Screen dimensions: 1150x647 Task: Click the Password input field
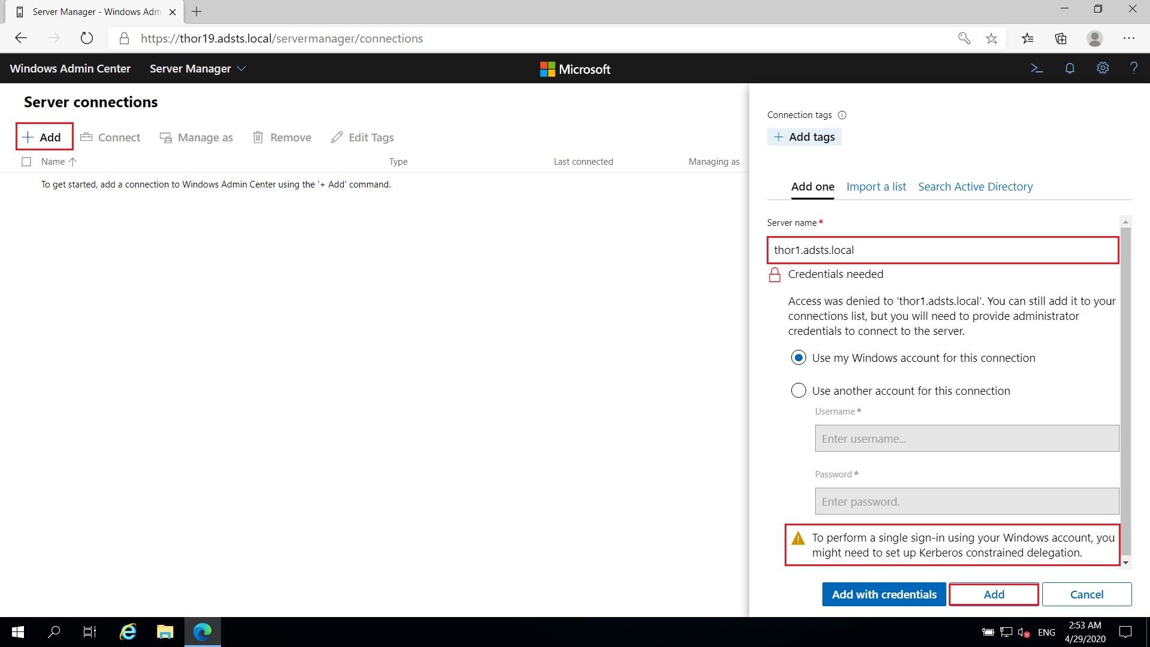pyautogui.click(x=967, y=501)
